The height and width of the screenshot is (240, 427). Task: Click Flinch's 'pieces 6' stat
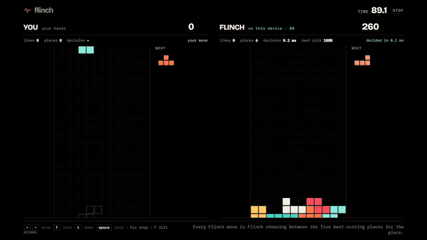(249, 40)
